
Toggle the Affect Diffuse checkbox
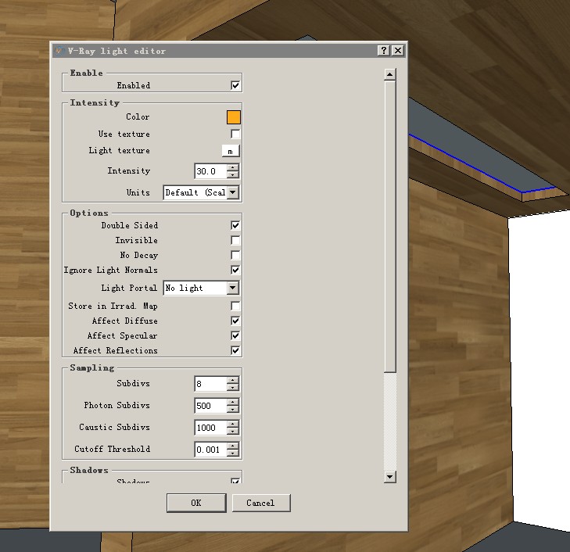coord(235,321)
